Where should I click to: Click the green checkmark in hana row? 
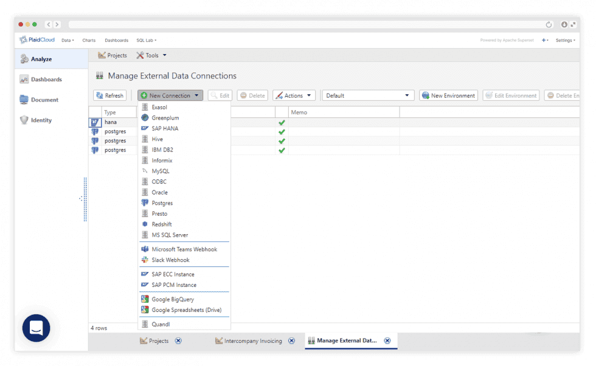pyautogui.click(x=282, y=122)
